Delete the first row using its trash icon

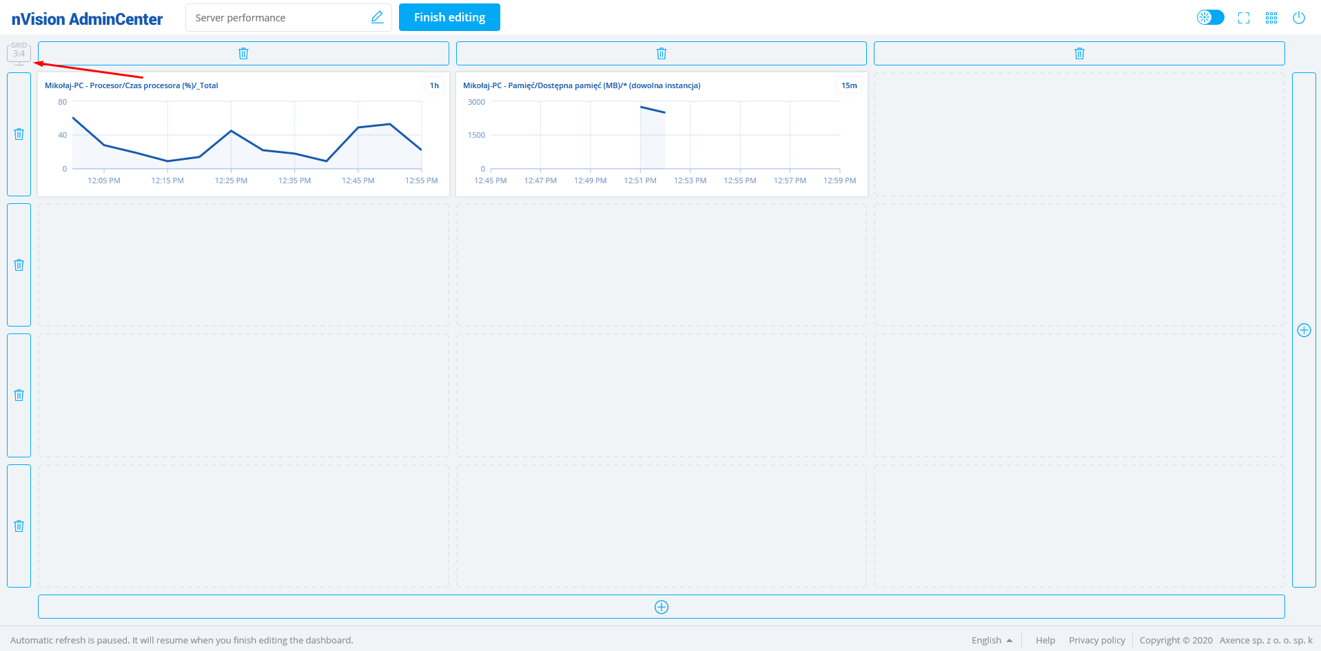(19, 134)
